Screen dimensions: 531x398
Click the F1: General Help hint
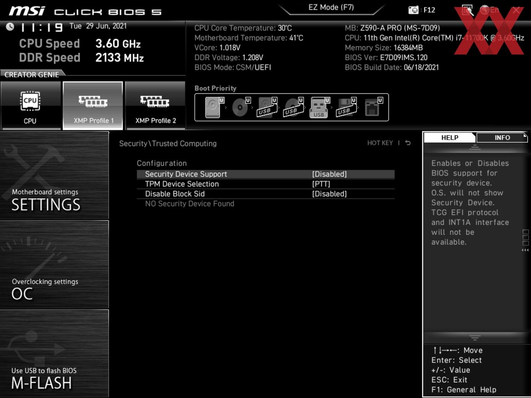pos(464,389)
